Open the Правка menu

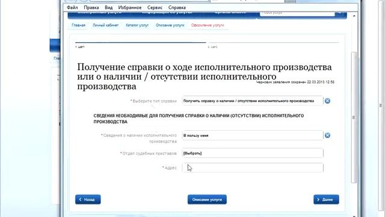[91, 8]
